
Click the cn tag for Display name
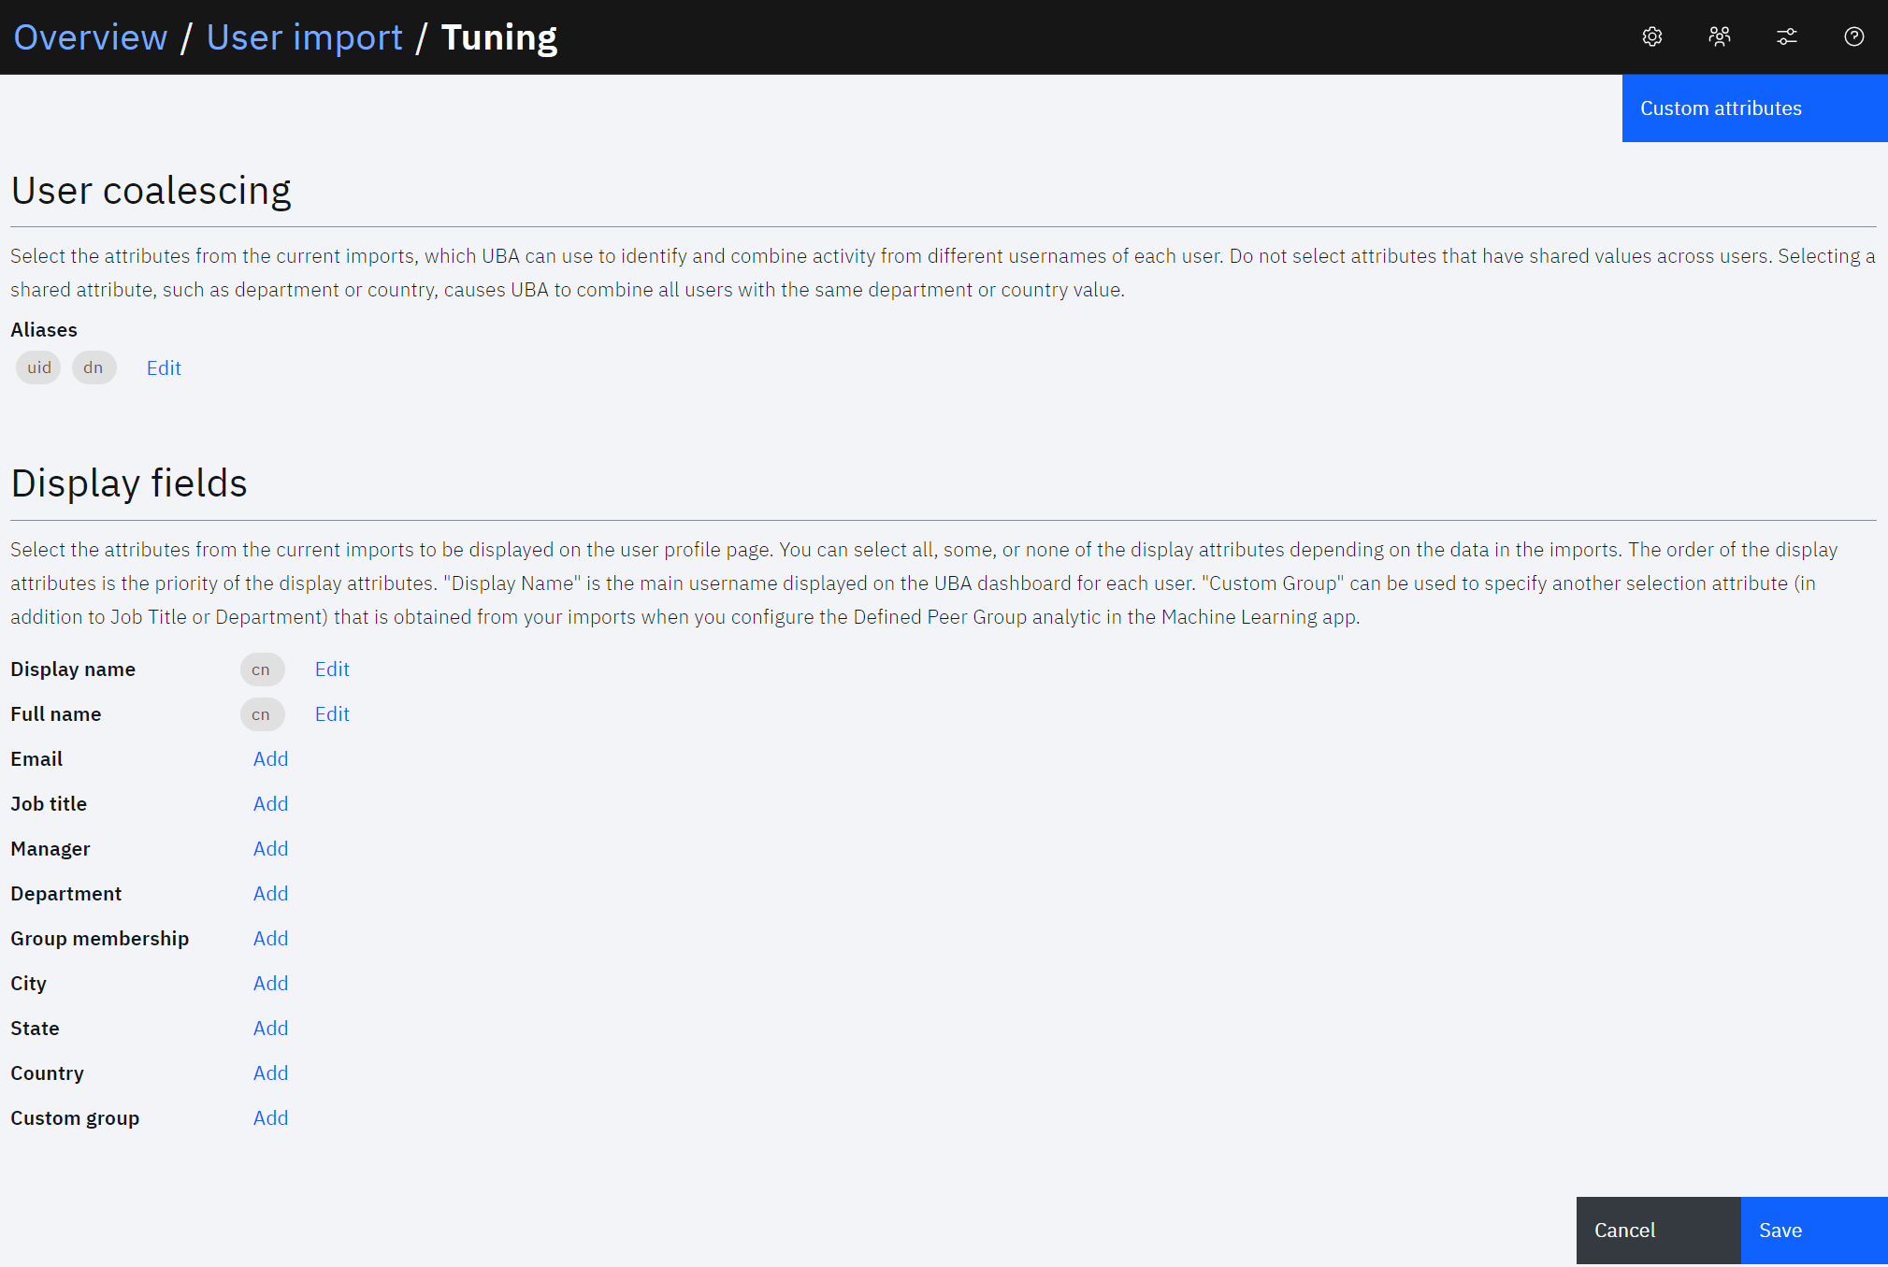262,669
